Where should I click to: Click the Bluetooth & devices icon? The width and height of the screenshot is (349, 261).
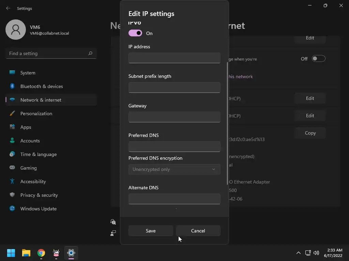(x=12, y=86)
